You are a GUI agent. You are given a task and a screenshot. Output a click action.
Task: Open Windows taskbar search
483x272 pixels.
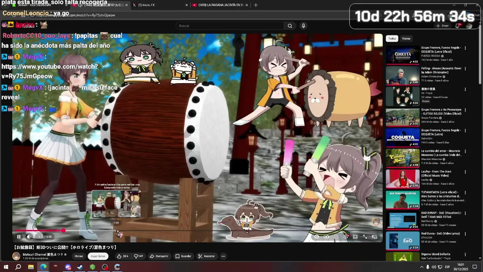pos(18,267)
